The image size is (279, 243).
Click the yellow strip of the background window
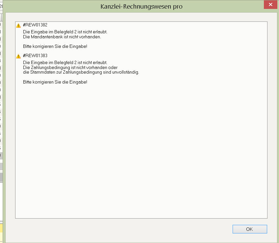(x=1, y=228)
